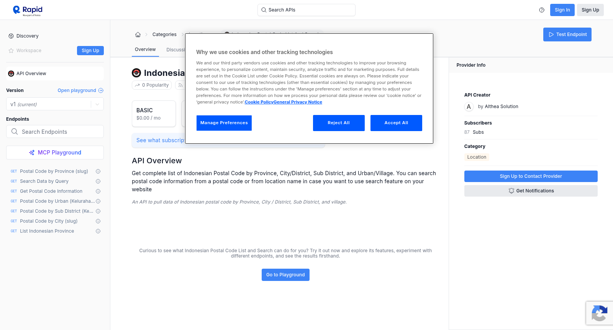The image size is (613, 330).
Task: Click the Go to Playground button
Action: click(285, 275)
